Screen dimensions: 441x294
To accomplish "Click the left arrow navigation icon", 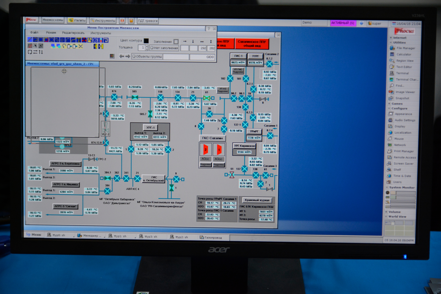I will pos(121,56).
